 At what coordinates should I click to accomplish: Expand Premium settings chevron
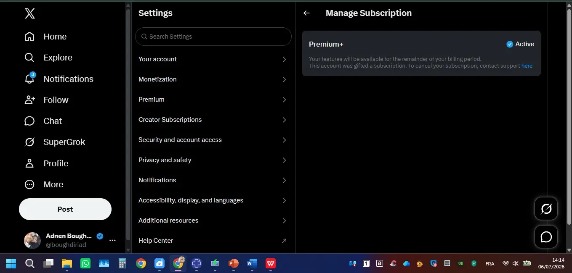click(284, 100)
